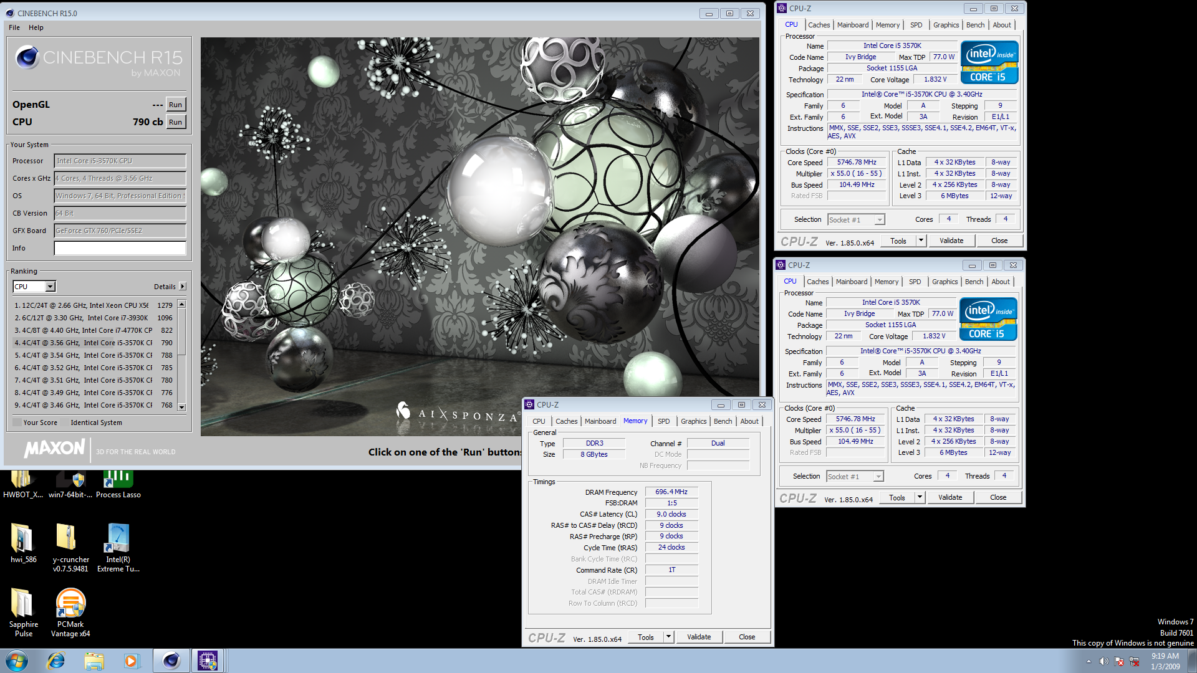Click the ranking list scroll-up arrow
This screenshot has height=673, width=1197.
click(181, 304)
